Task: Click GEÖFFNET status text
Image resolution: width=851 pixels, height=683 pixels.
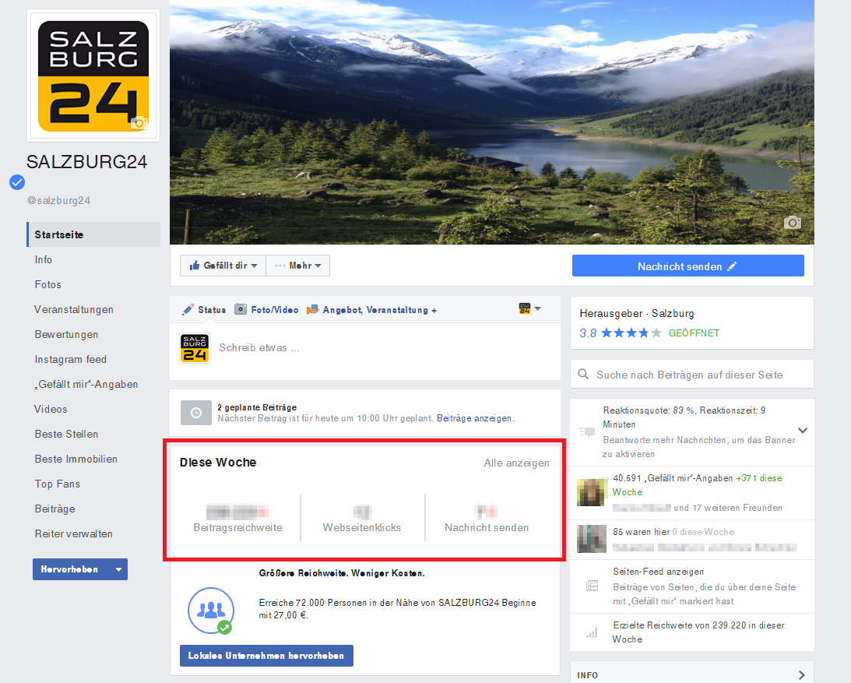Action: 694,333
